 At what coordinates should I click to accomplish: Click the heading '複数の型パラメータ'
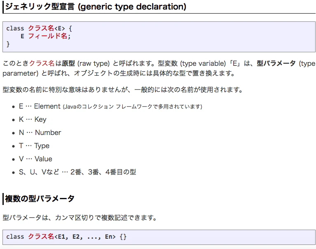pos(40,199)
